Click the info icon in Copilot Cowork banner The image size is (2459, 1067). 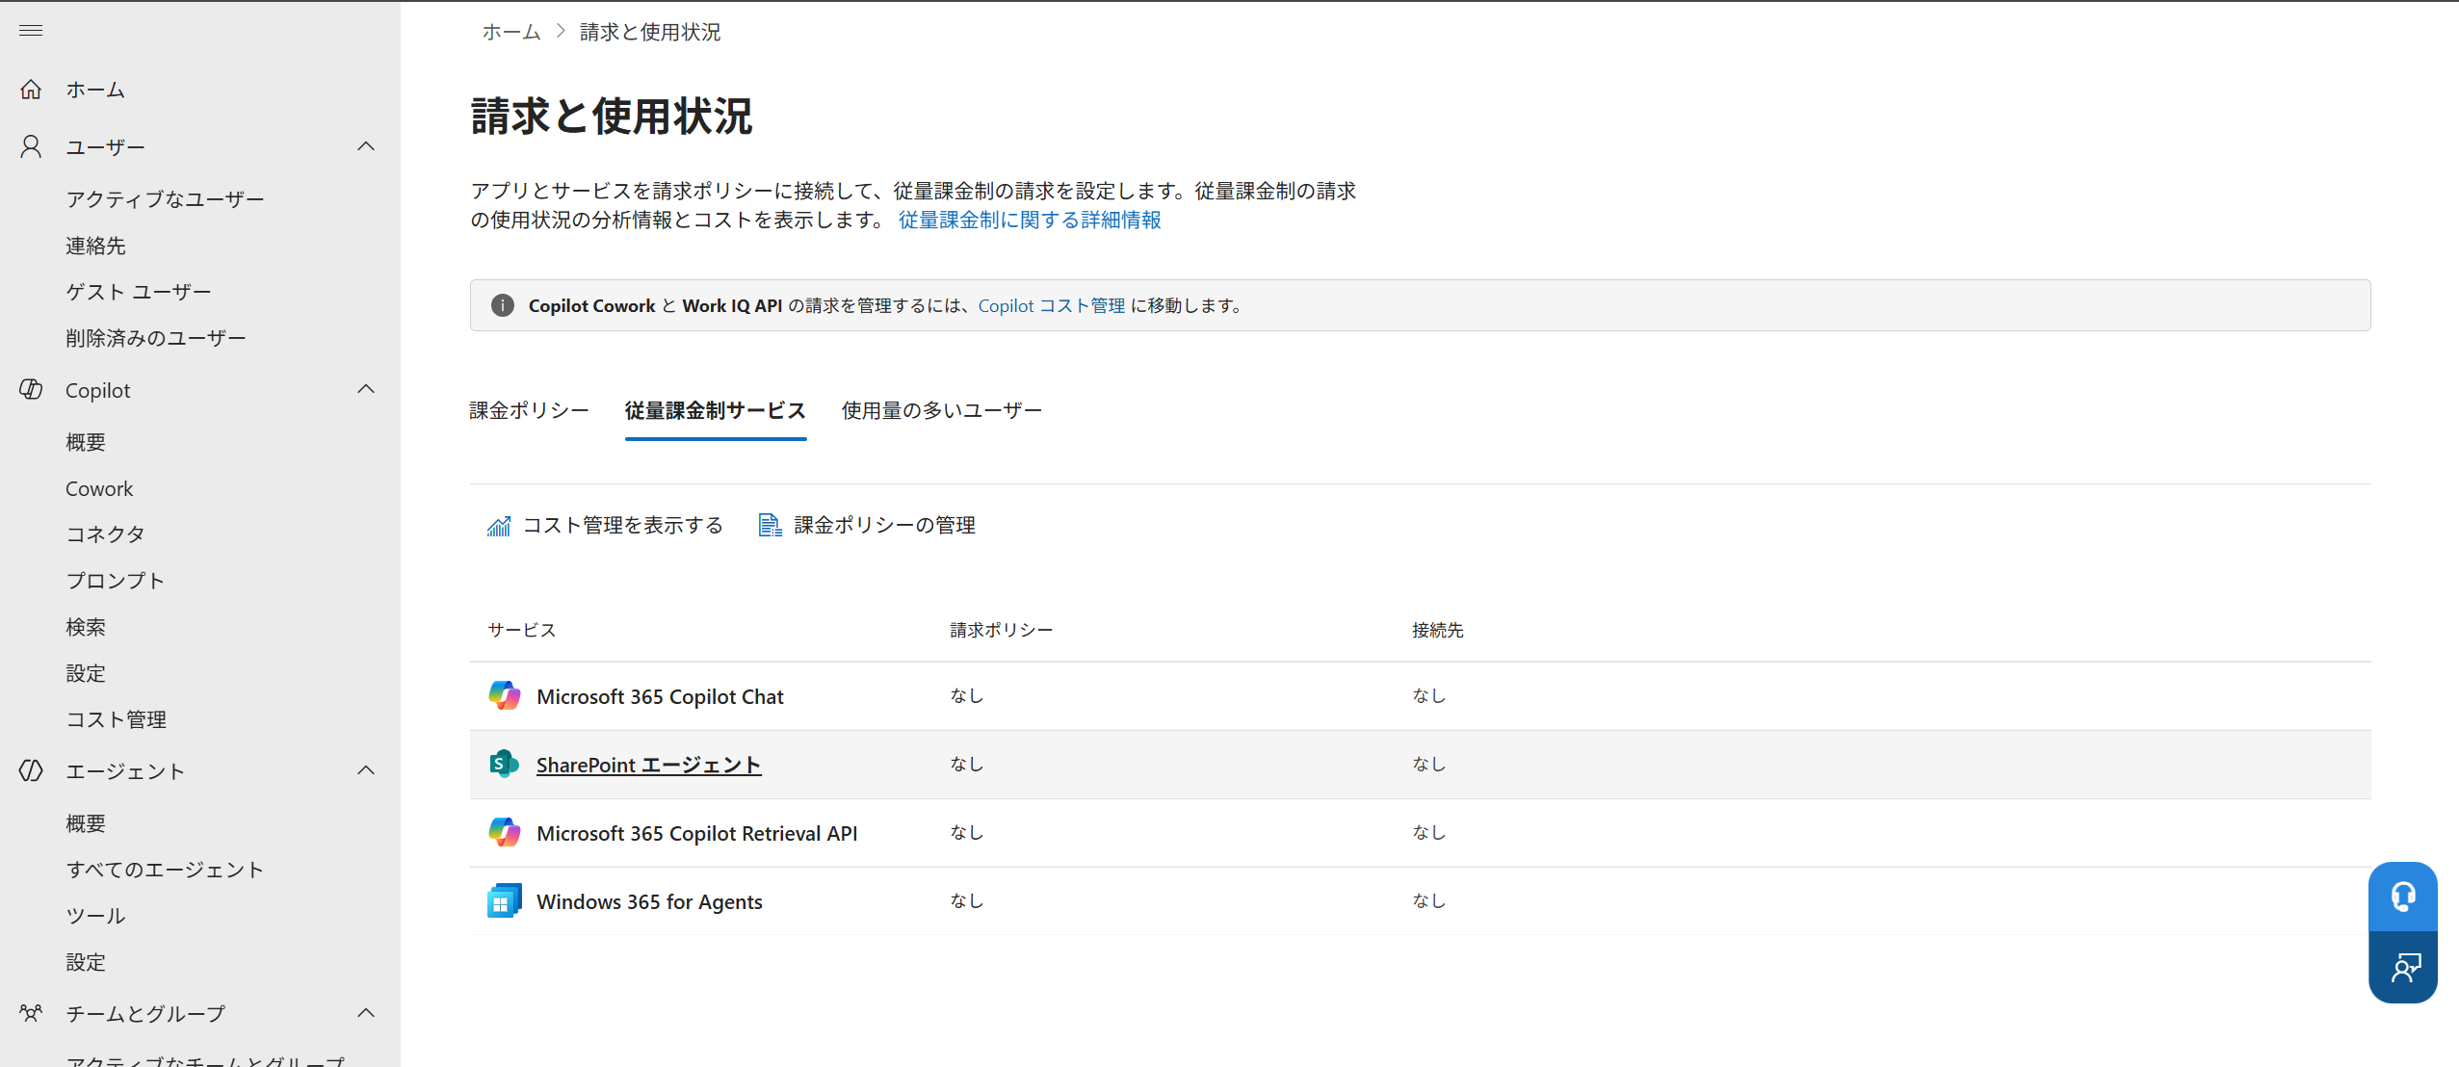pyautogui.click(x=503, y=305)
